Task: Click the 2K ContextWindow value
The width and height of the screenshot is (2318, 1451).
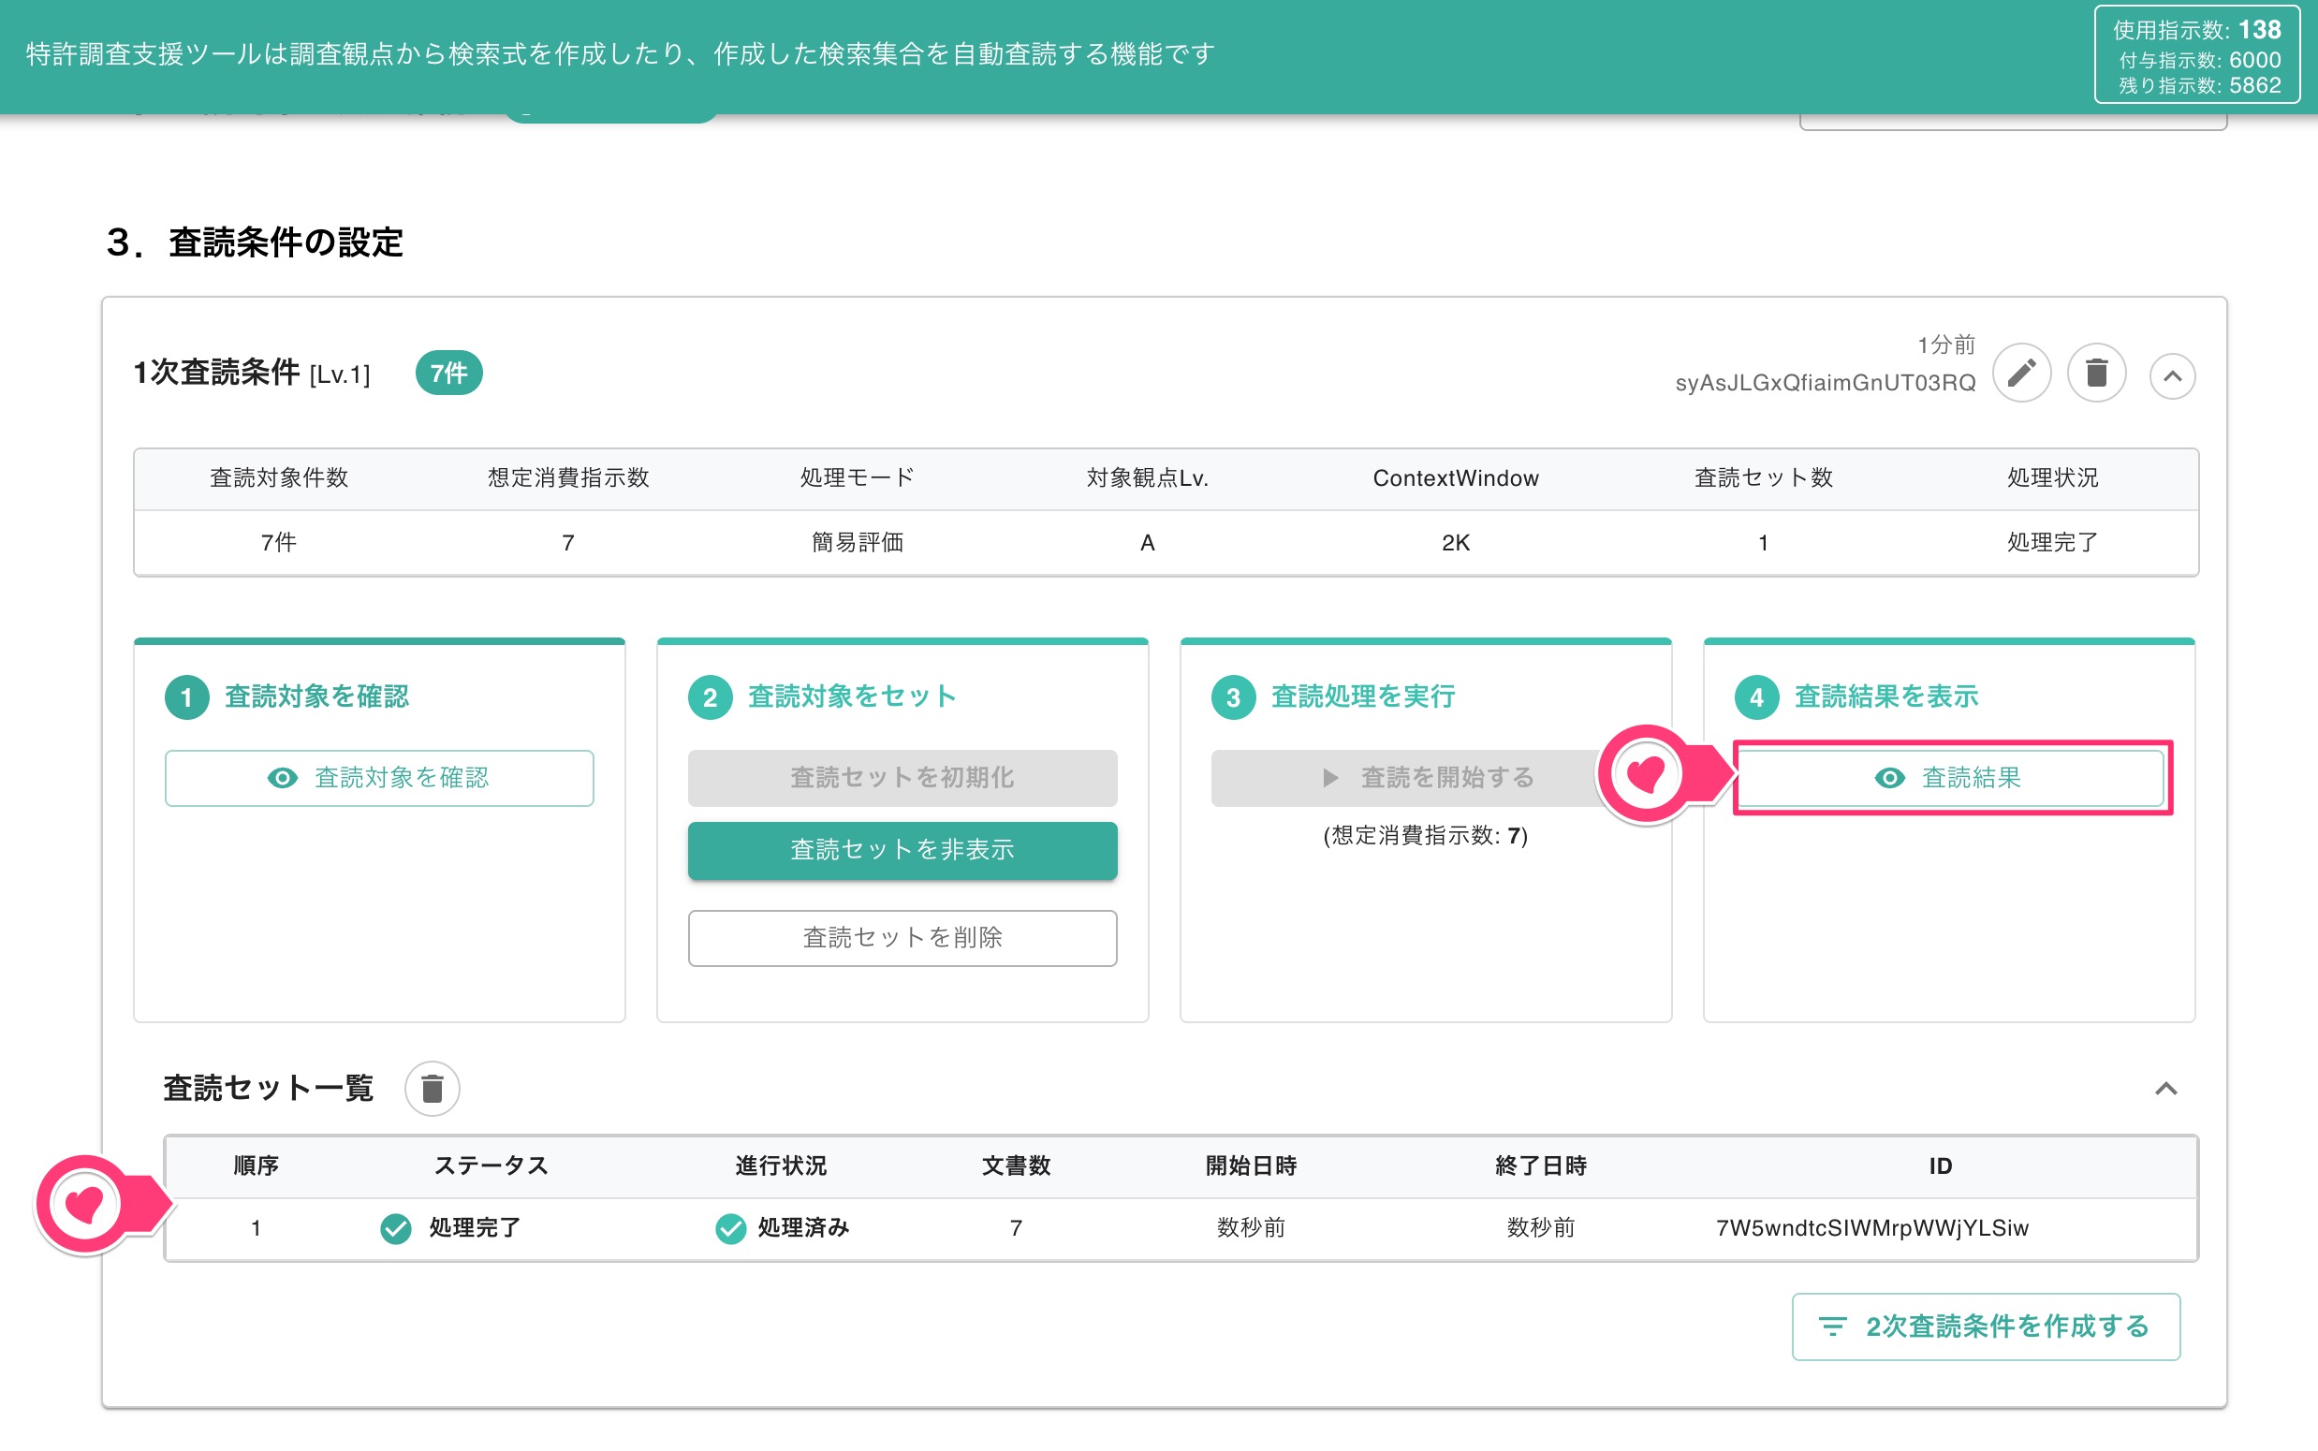Action: click(1455, 543)
